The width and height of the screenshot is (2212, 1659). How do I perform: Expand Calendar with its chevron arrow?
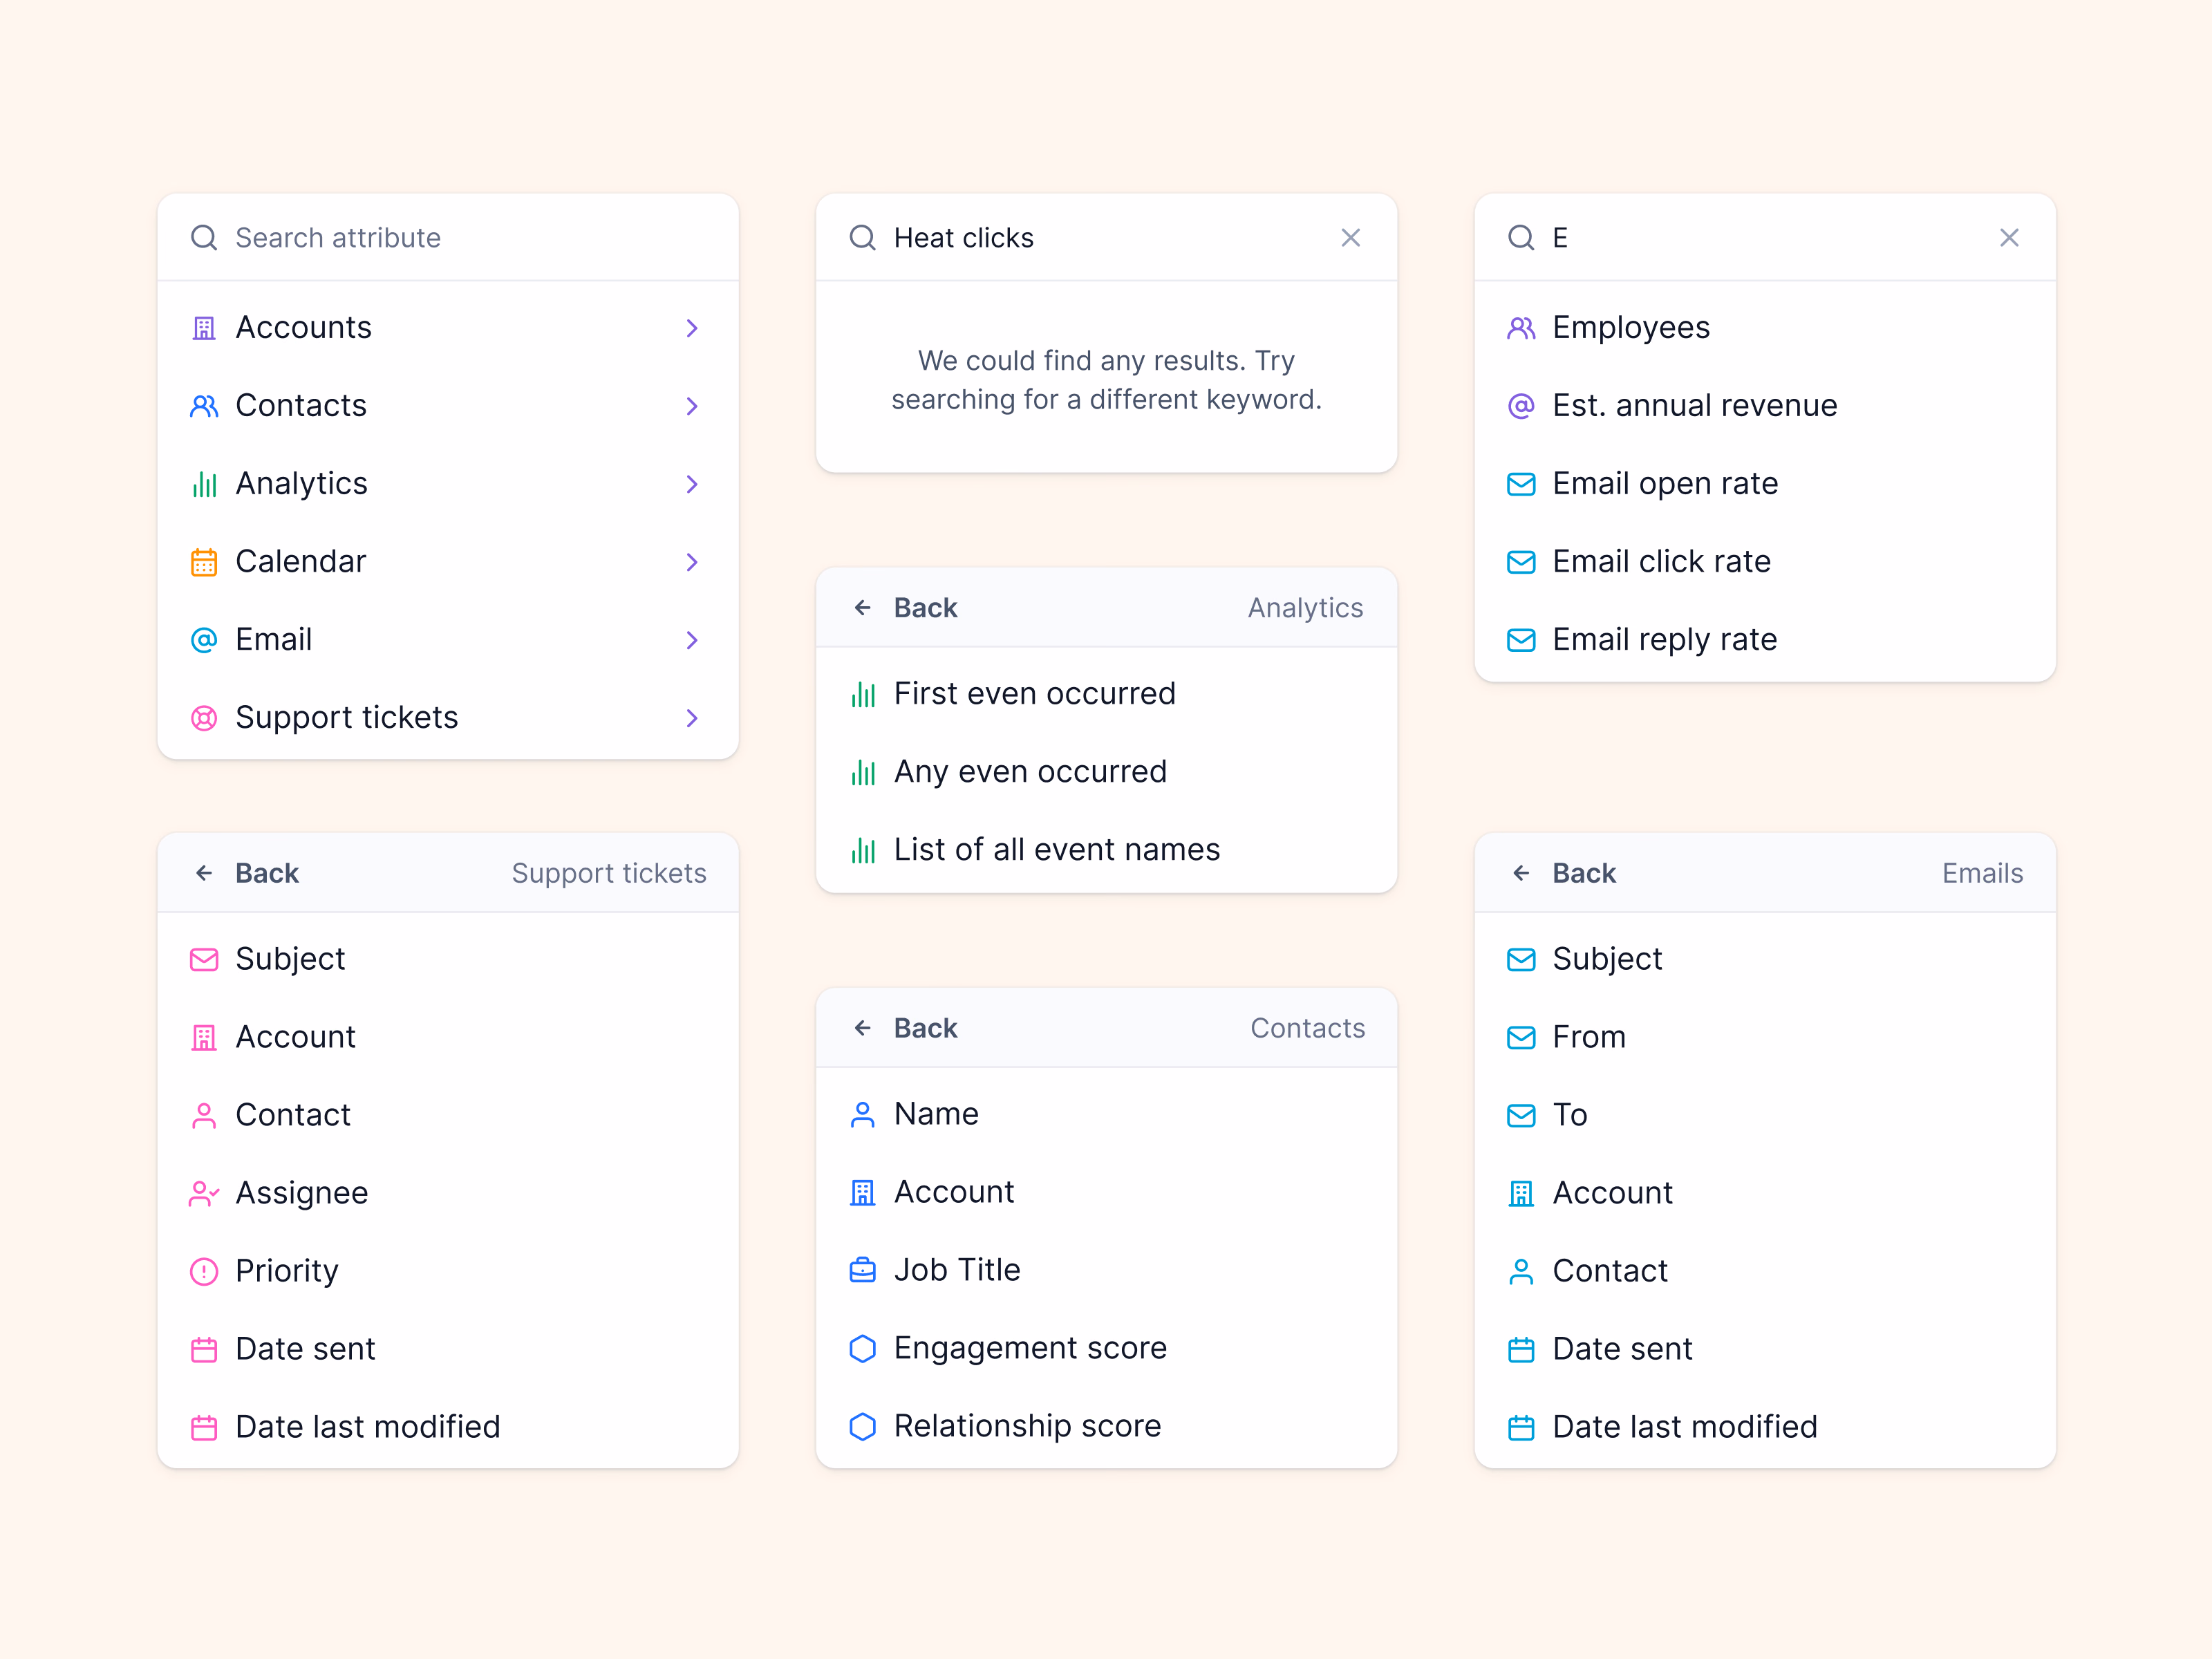pos(692,562)
